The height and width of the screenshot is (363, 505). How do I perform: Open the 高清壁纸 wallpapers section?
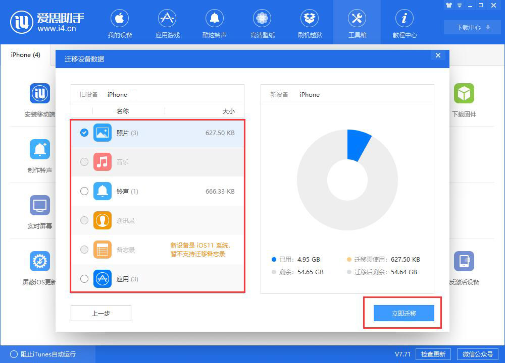[262, 23]
